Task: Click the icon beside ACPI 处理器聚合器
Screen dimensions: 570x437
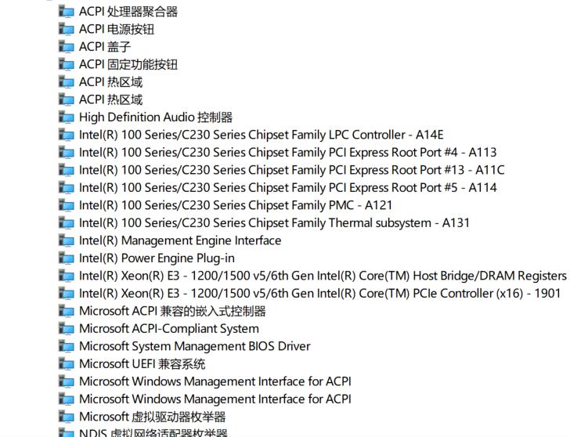Action: coord(66,12)
